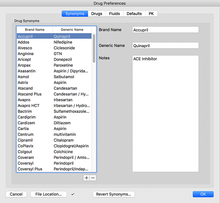Screen dimensions: 220x203
Task: Select the Bactrim row
Action: click(x=54, y=111)
